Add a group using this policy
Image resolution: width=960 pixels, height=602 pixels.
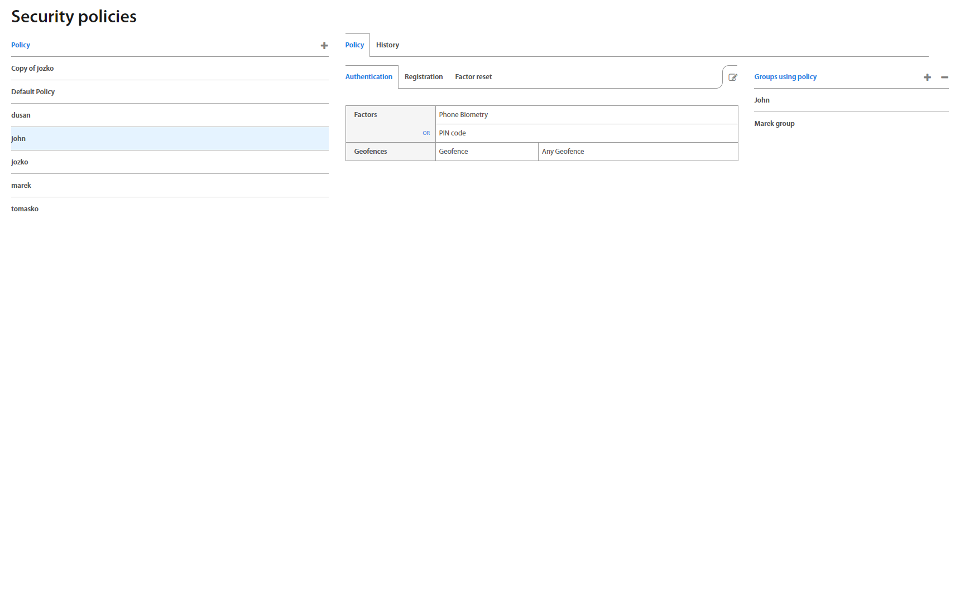coord(927,77)
